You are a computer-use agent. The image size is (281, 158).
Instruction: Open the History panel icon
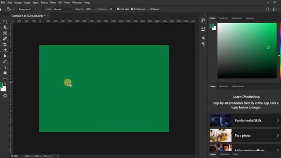pos(203,20)
